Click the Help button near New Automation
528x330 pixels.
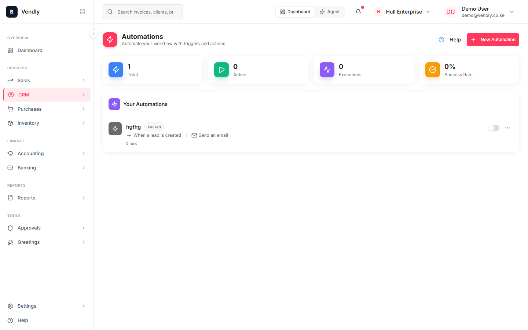click(450, 40)
